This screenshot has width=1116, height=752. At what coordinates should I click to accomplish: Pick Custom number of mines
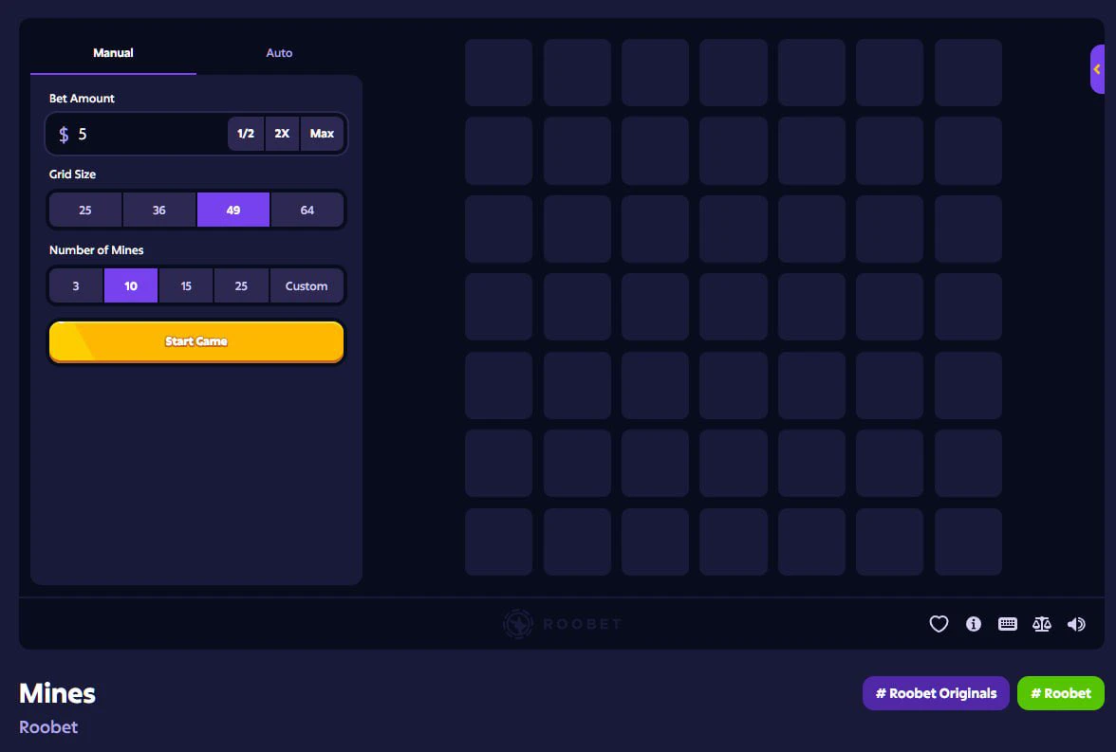click(x=307, y=286)
